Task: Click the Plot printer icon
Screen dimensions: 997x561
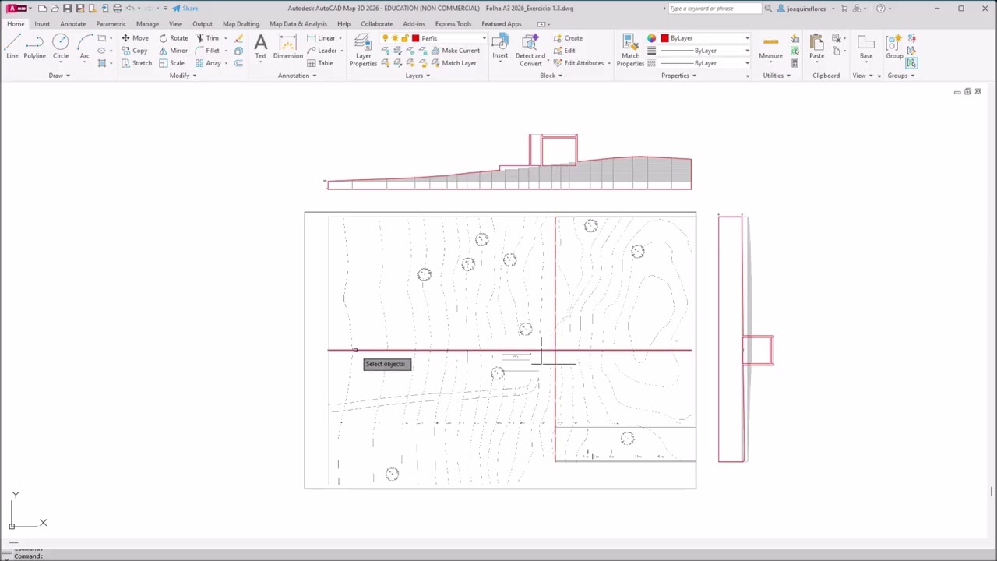Action: click(x=118, y=9)
